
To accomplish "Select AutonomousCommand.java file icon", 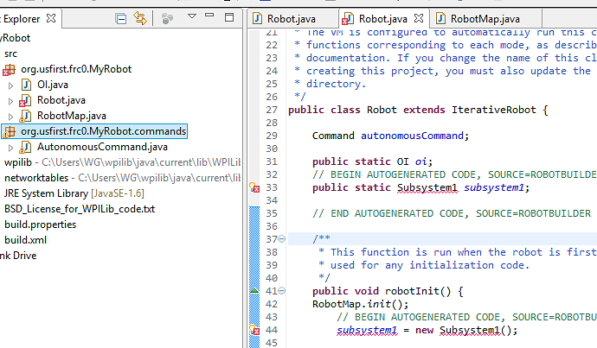I will (25, 147).
